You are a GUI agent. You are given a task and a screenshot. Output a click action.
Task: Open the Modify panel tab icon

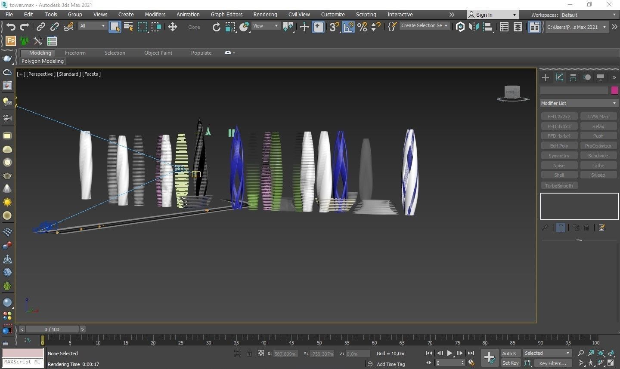[x=559, y=77]
